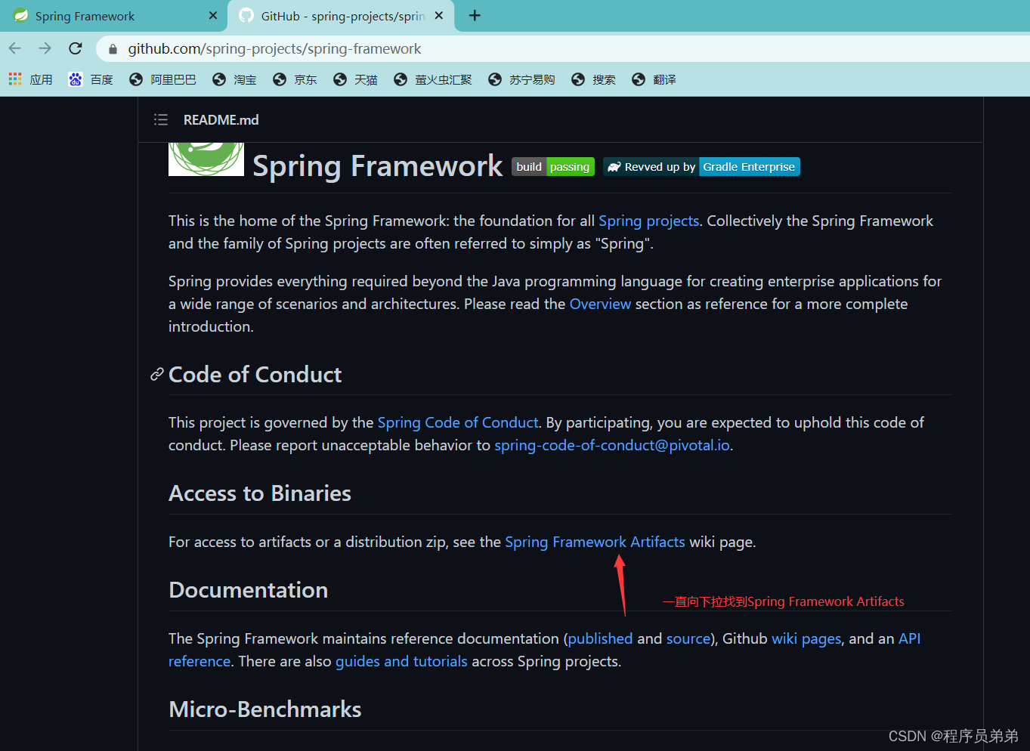The image size is (1030, 751).
Task: Switch to the Spring Framework tab
Action: pos(113,16)
